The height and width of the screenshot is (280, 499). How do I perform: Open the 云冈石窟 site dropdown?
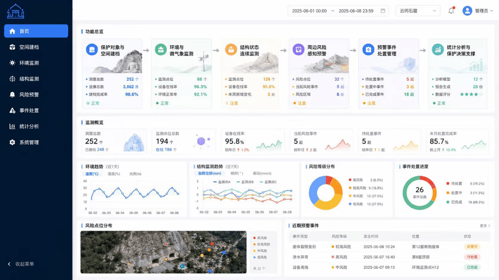click(x=418, y=11)
